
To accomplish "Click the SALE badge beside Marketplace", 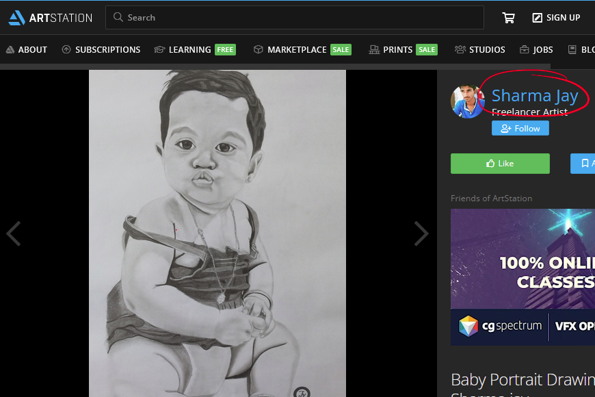I will pos(341,50).
